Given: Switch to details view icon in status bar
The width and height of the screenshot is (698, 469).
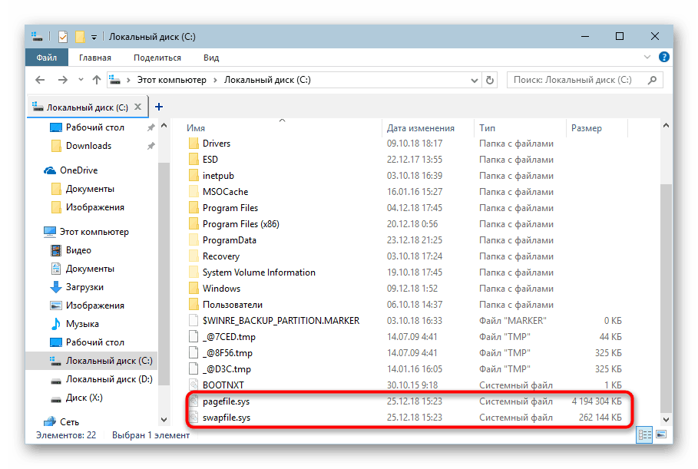Looking at the screenshot, I should 644,434.
